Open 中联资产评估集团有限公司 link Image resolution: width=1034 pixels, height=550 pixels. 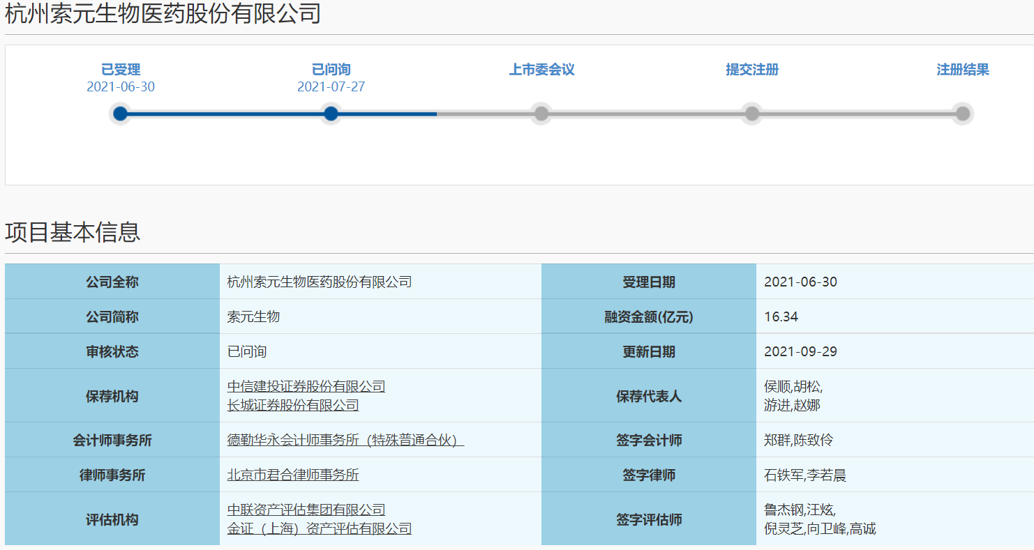(306, 510)
